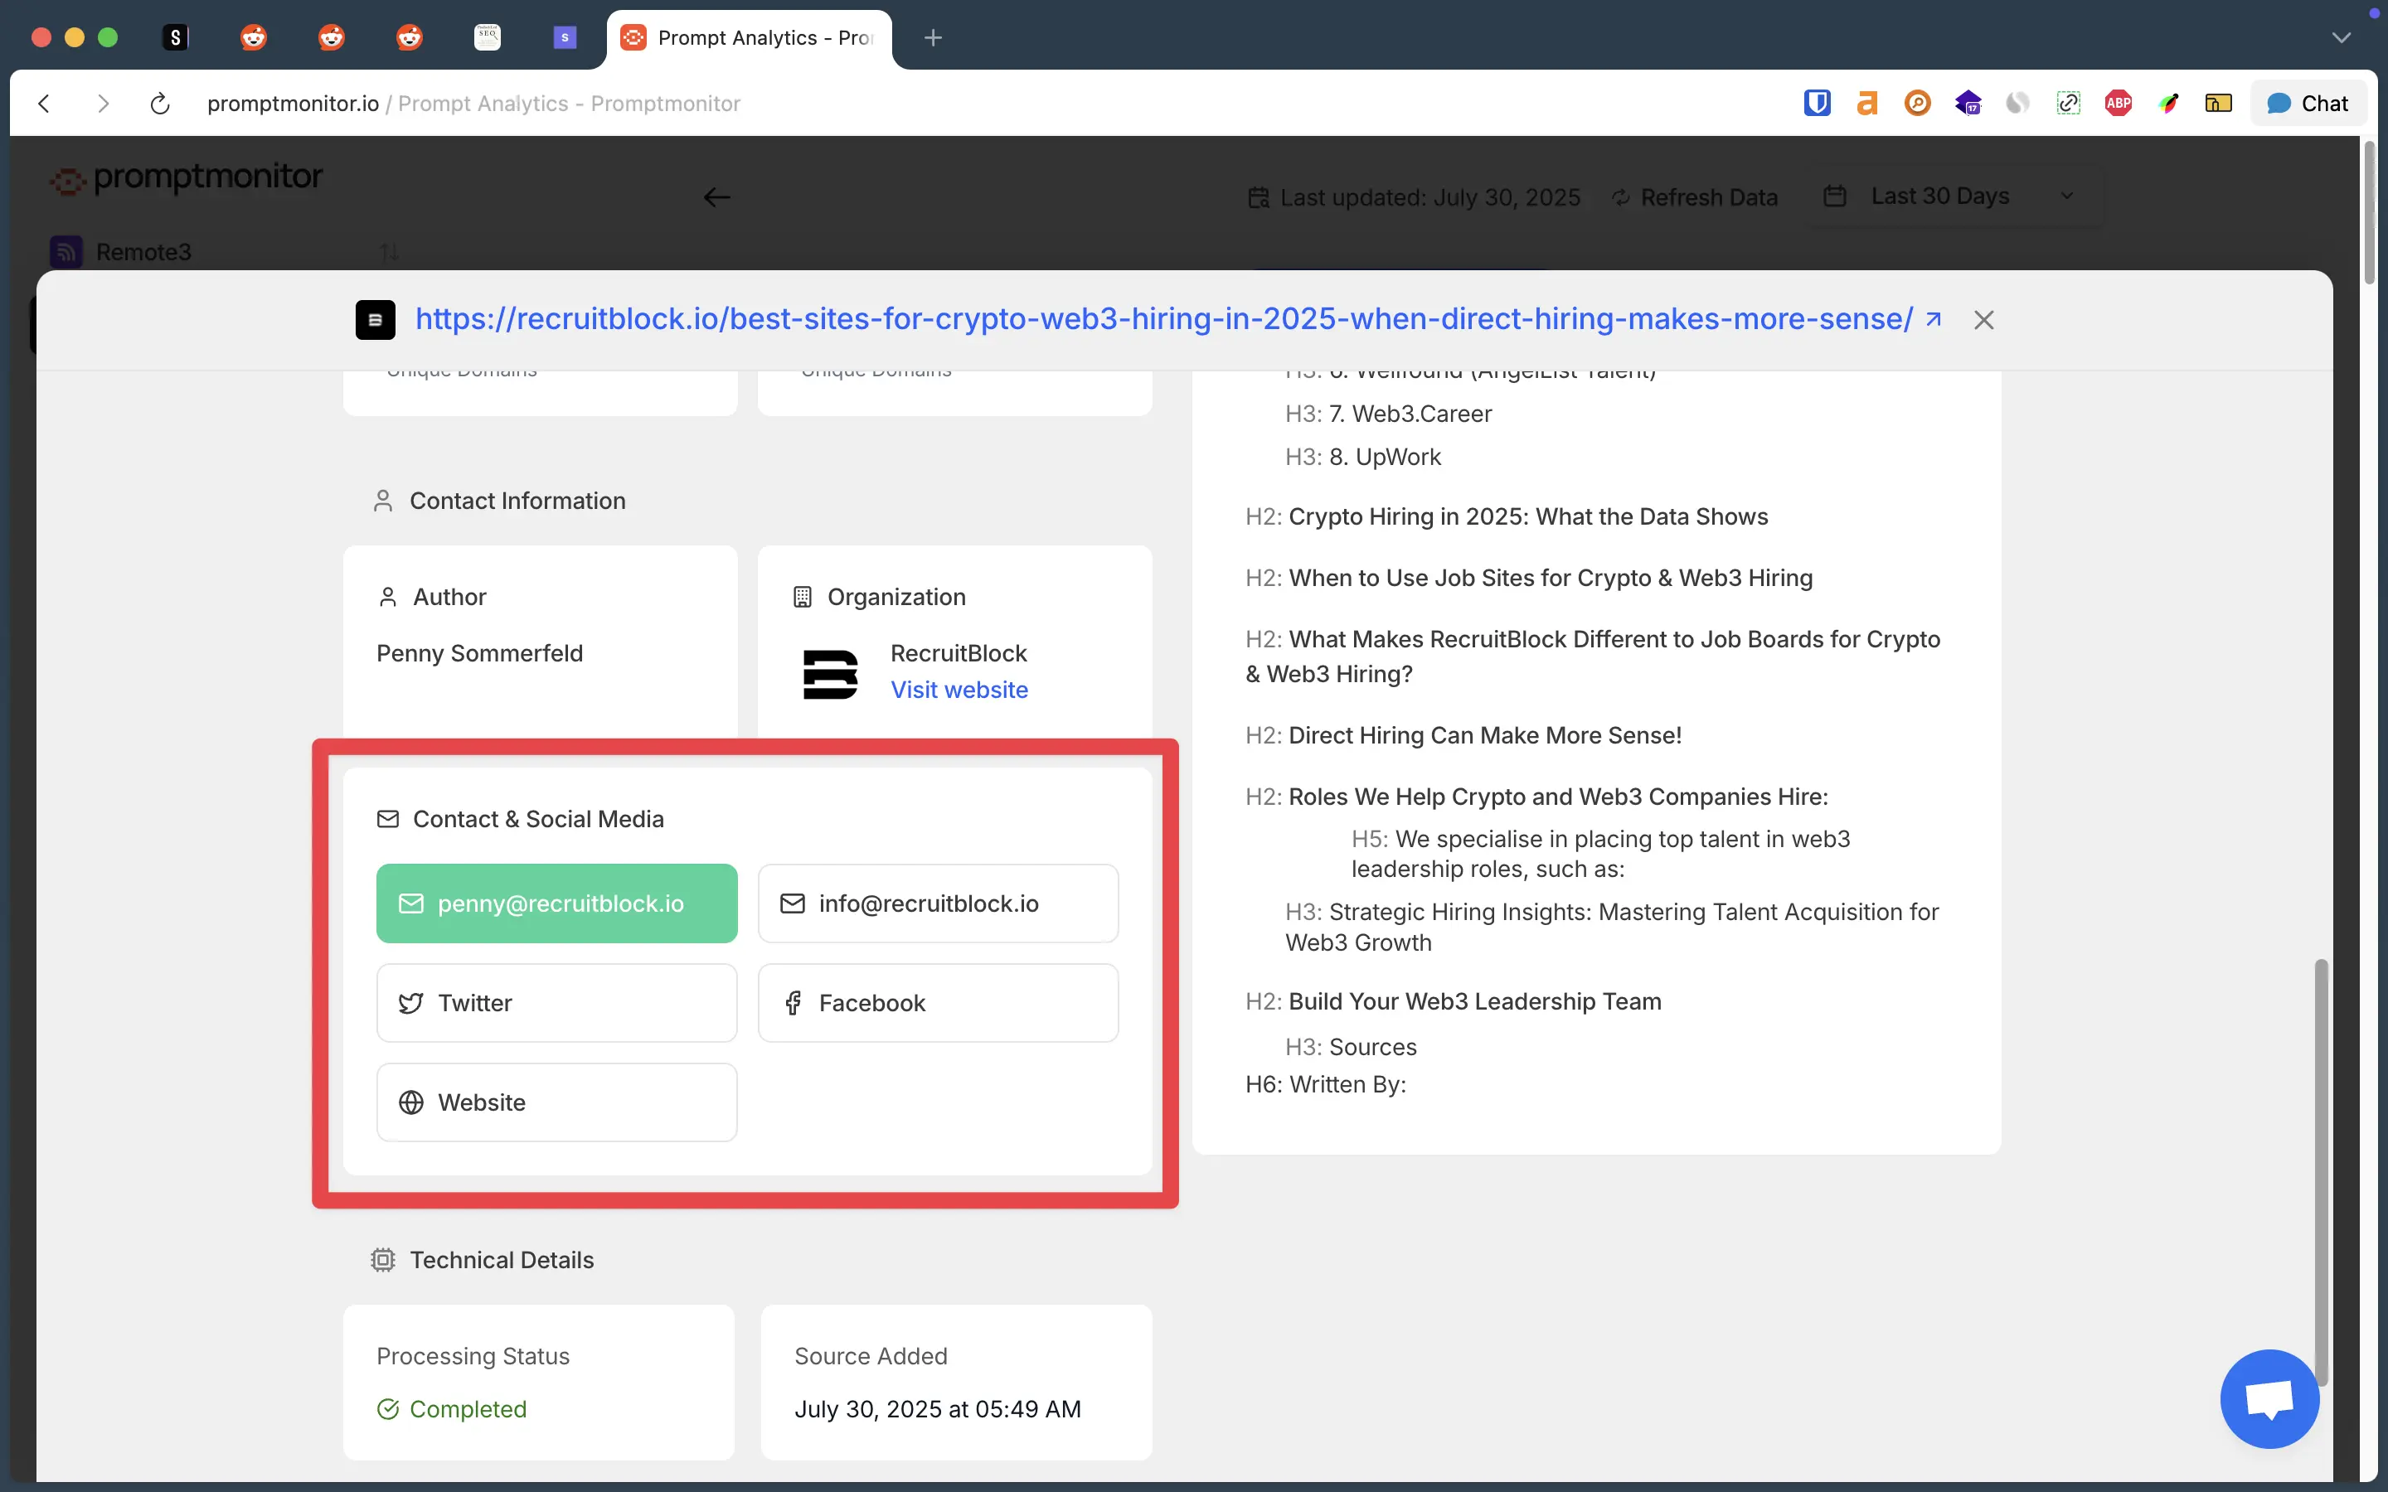Click the H6: Written By: entry
2388x1492 pixels.
coord(1325,1084)
